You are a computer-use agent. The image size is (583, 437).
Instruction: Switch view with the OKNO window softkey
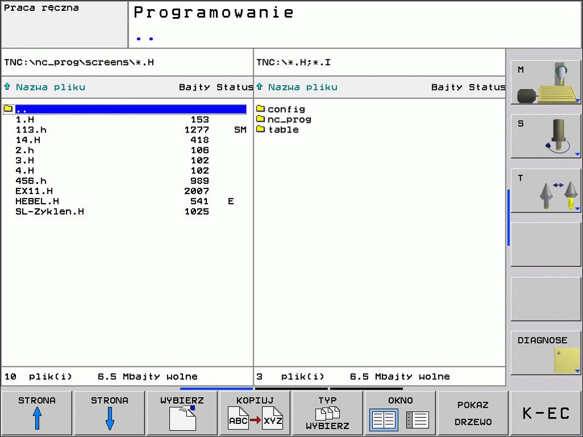(401, 413)
